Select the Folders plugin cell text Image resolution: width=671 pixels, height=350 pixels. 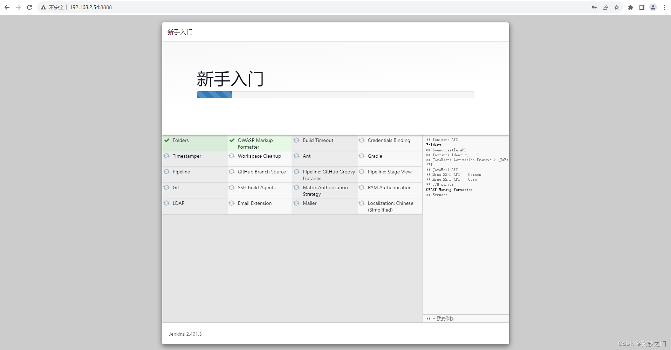(x=180, y=140)
